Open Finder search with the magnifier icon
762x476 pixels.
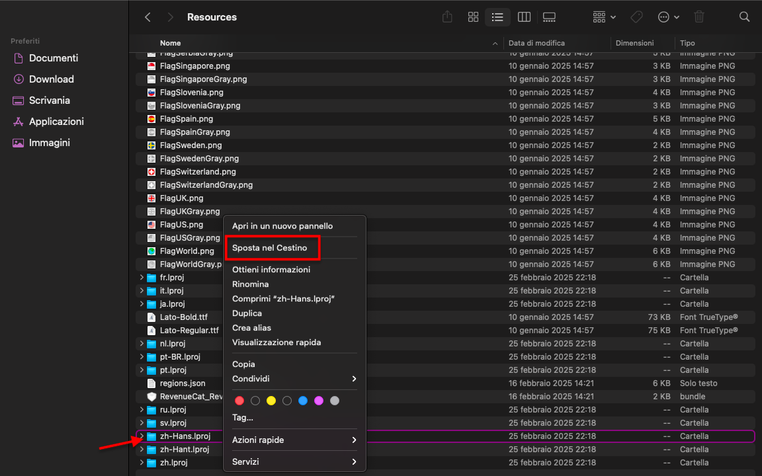(x=745, y=17)
